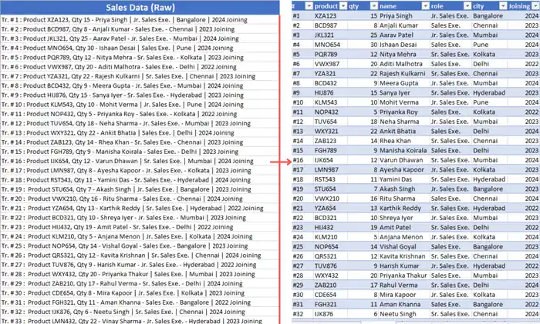Select raw row 'Tr. # 24 : Product KLM210'
This screenshot has height=324, width=540.
[x=140, y=236]
